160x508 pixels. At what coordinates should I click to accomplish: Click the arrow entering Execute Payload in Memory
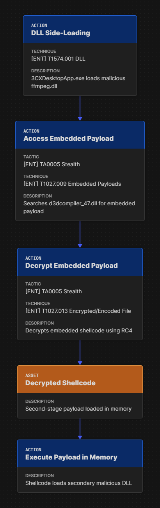coord(80,429)
